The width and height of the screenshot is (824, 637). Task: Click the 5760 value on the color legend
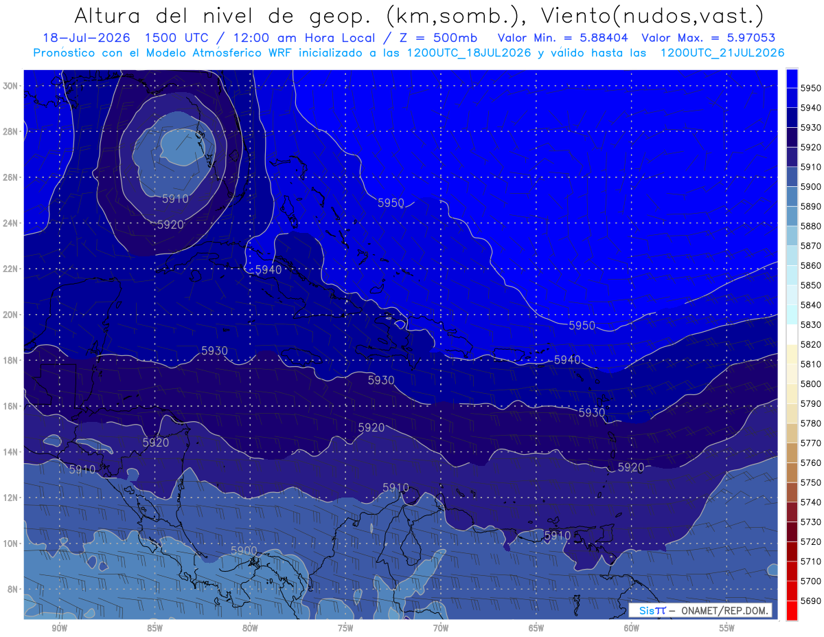[810, 462]
